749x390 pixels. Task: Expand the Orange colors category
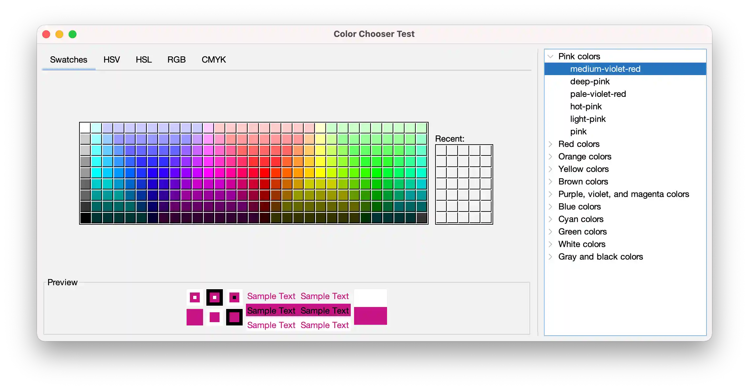[x=550, y=156]
